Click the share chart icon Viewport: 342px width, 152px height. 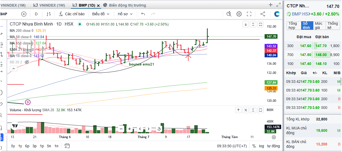point(262,14)
